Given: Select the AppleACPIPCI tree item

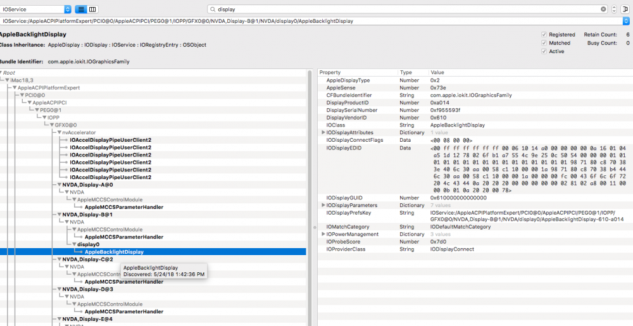Looking at the screenshot, I should pos(49,103).
